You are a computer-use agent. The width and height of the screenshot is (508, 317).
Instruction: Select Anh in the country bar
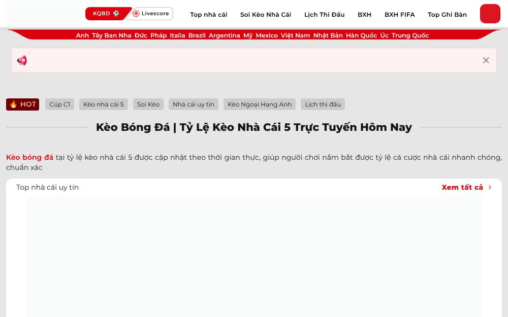click(82, 36)
